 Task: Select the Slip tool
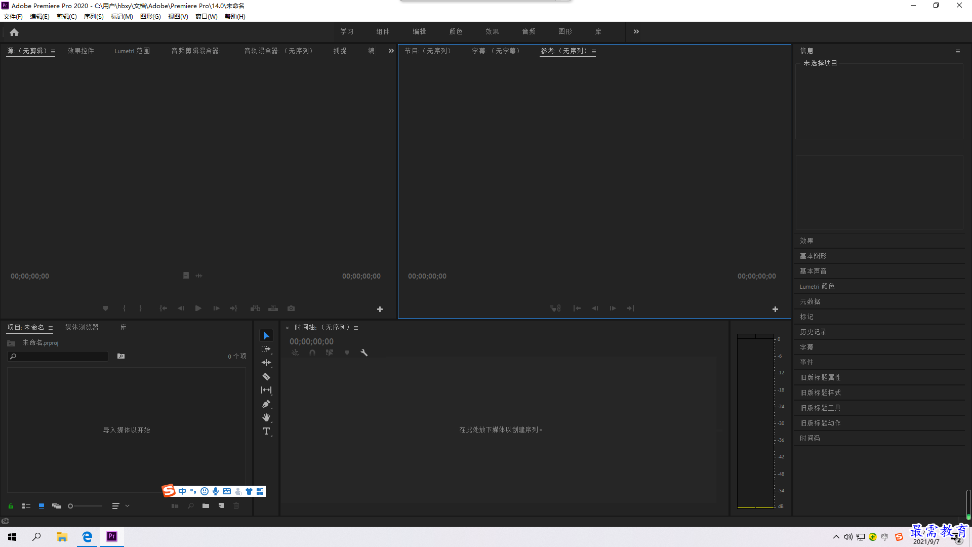click(266, 390)
